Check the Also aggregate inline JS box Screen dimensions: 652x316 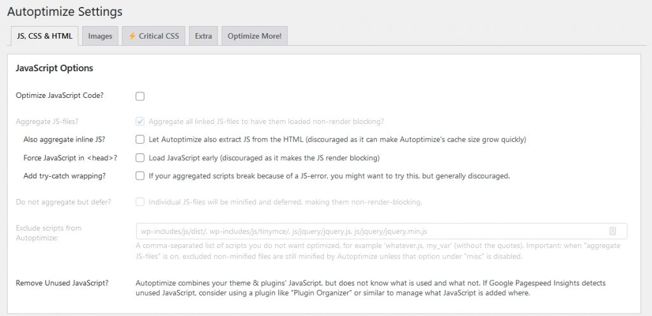pyautogui.click(x=140, y=139)
